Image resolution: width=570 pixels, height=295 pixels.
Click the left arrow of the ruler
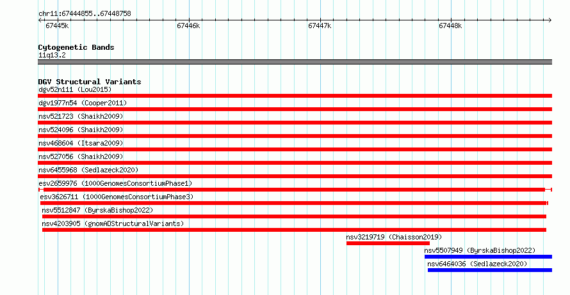(40, 20)
